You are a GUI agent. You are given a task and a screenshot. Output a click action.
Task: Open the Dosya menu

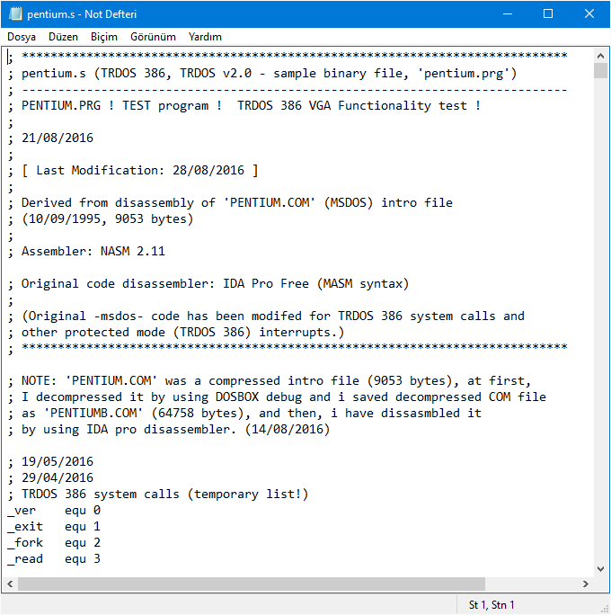[22, 37]
